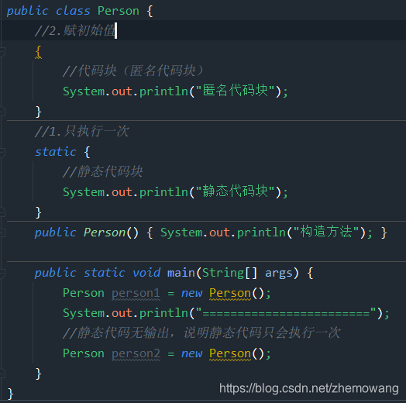Click the underlined Person() call on the person1 line
The height and width of the screenshot is (403, 406).
pyautogui.click(x=230, y=293)
